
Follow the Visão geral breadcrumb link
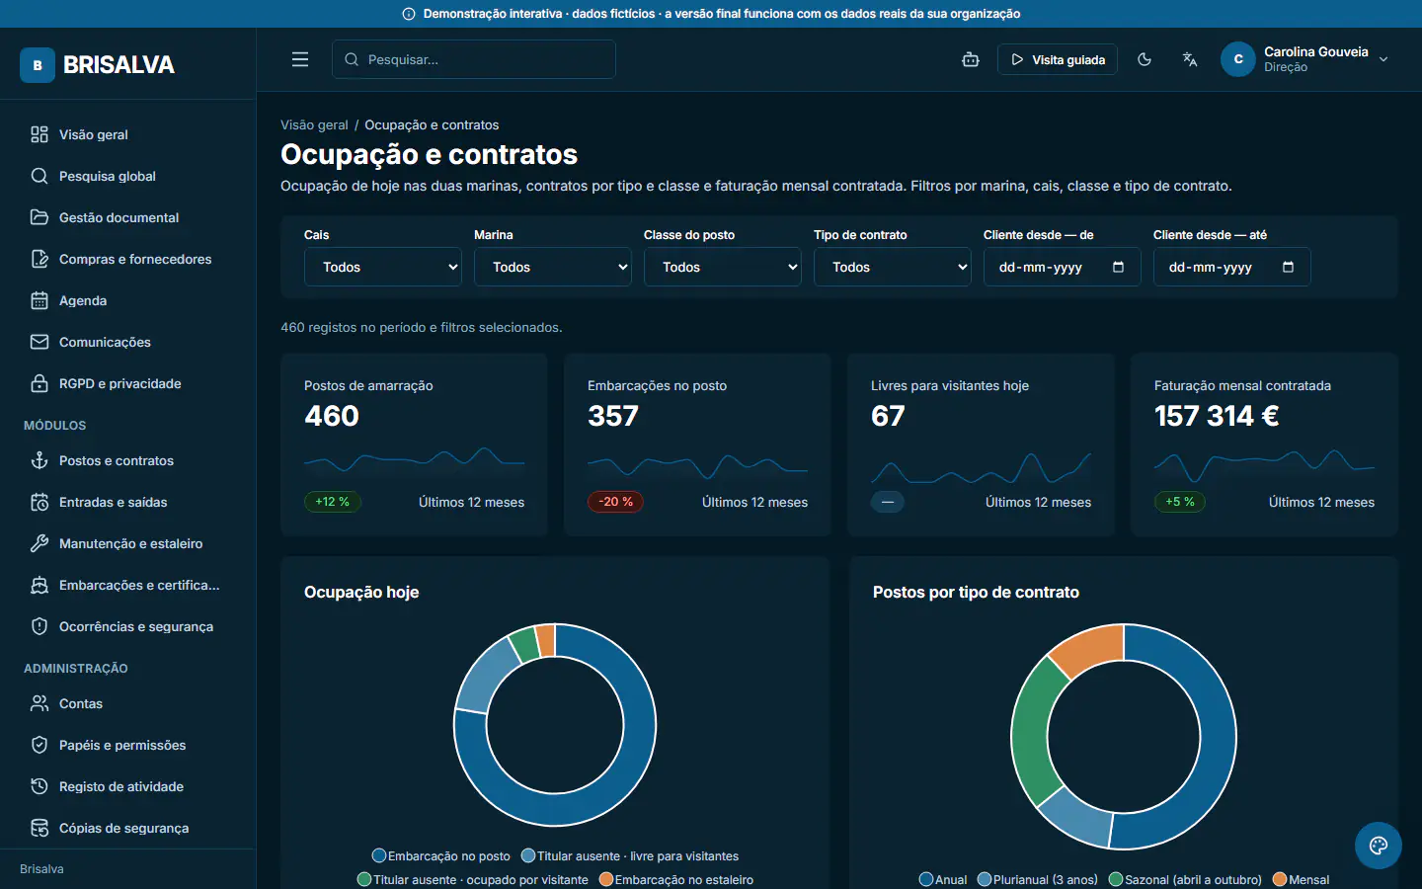[x=314, y=124]
